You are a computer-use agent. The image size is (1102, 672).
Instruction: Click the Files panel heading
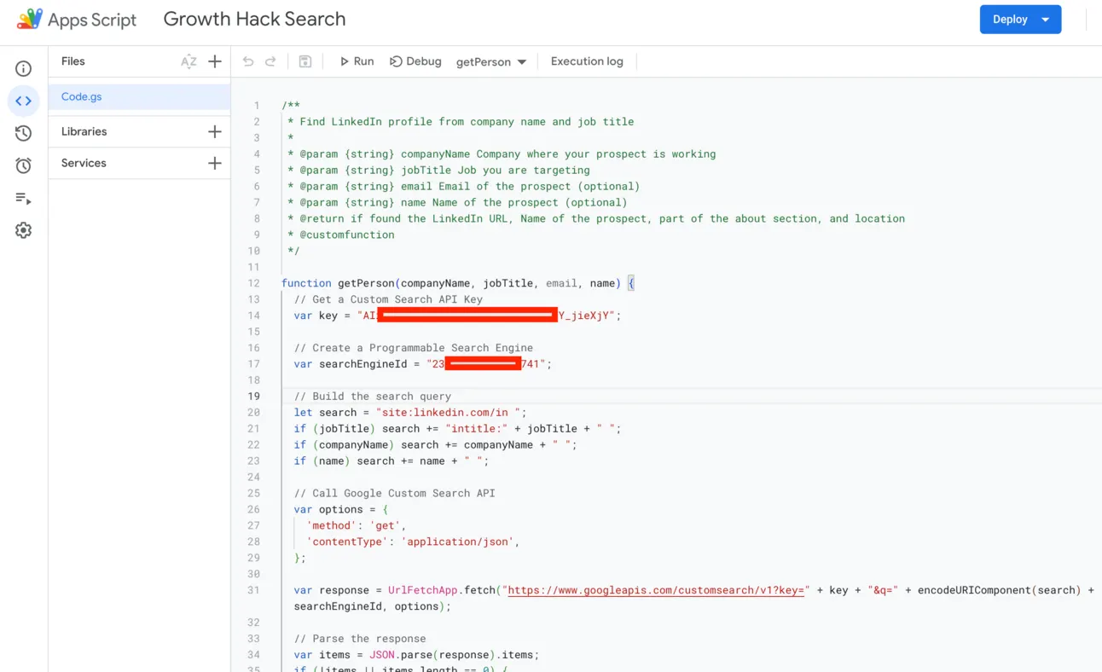point(73,61)
